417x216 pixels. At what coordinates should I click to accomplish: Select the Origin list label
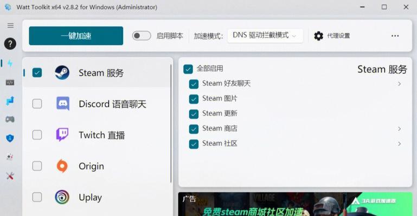(91, 166)
